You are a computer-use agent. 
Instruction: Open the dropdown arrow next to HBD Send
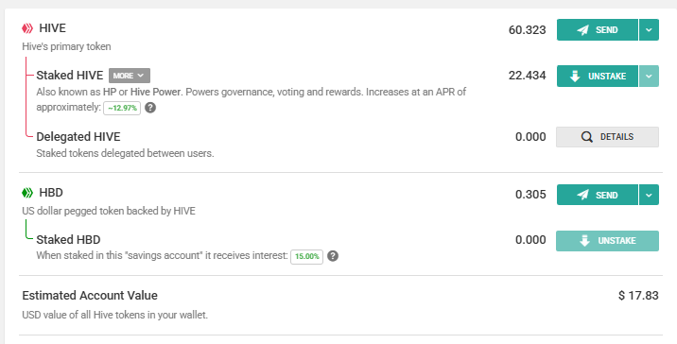[649, 195]
